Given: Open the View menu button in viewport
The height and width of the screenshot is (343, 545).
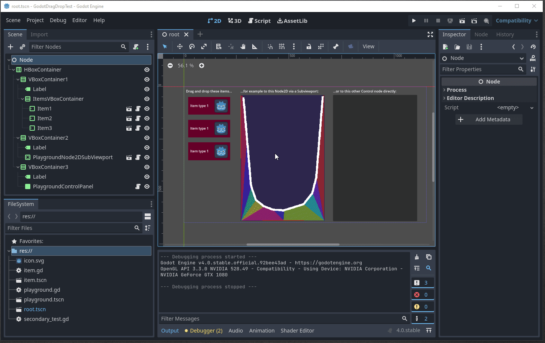Looking at the screenshot, I should point(368,46).
